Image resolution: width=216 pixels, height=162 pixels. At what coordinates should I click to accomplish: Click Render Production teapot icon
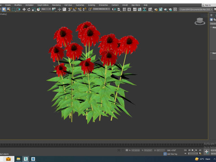(x=166, y=9)
